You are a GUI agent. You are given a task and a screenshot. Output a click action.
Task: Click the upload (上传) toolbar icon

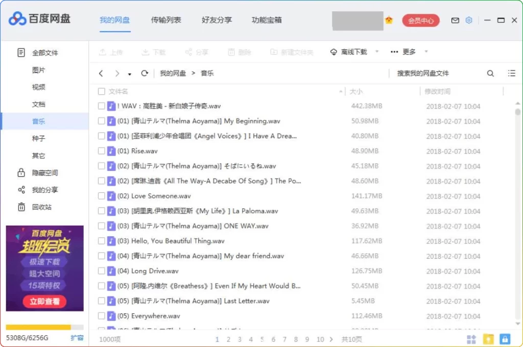point(102,52)
